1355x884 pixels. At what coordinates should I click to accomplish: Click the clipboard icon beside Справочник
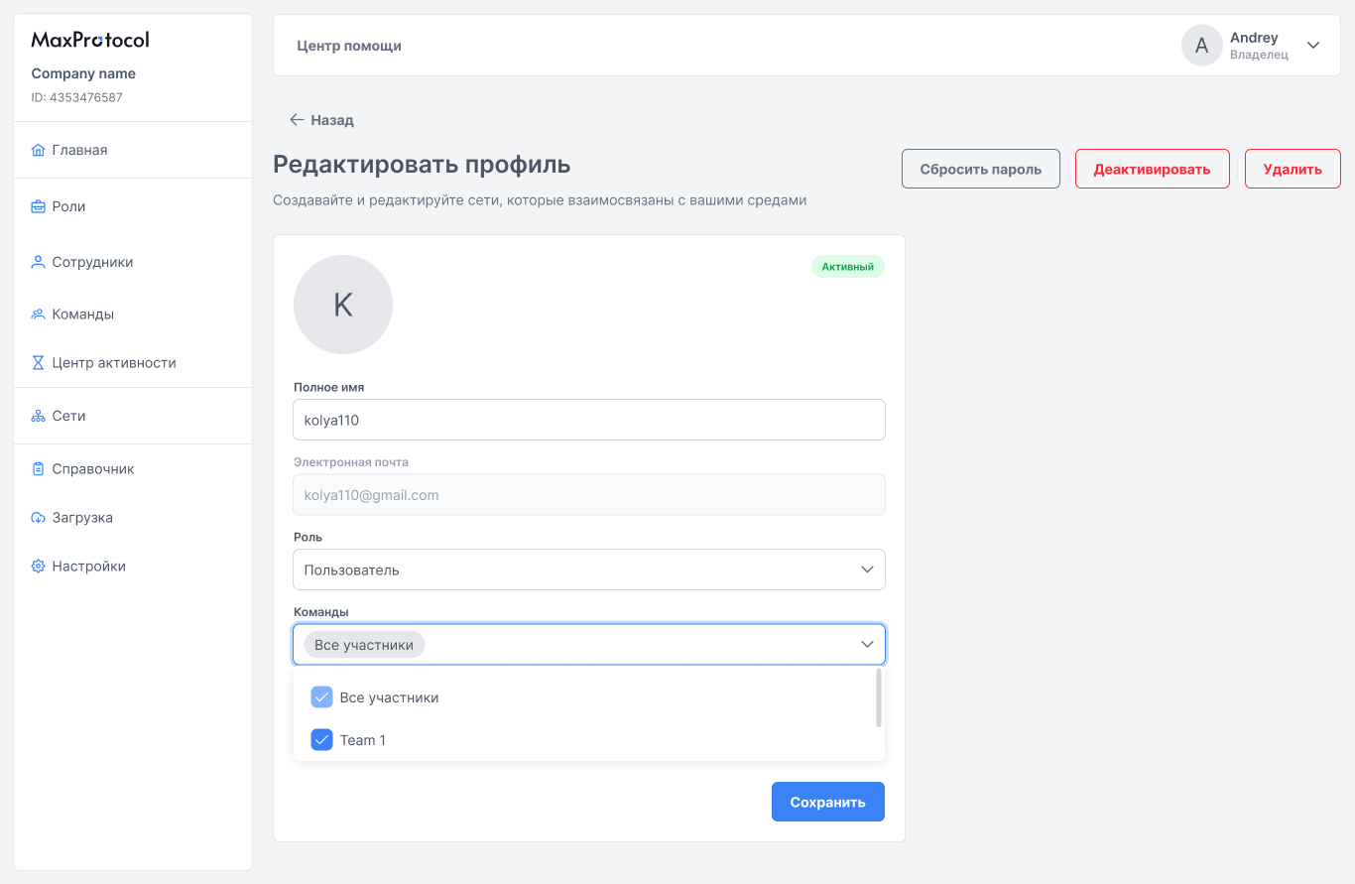point(39,468)
